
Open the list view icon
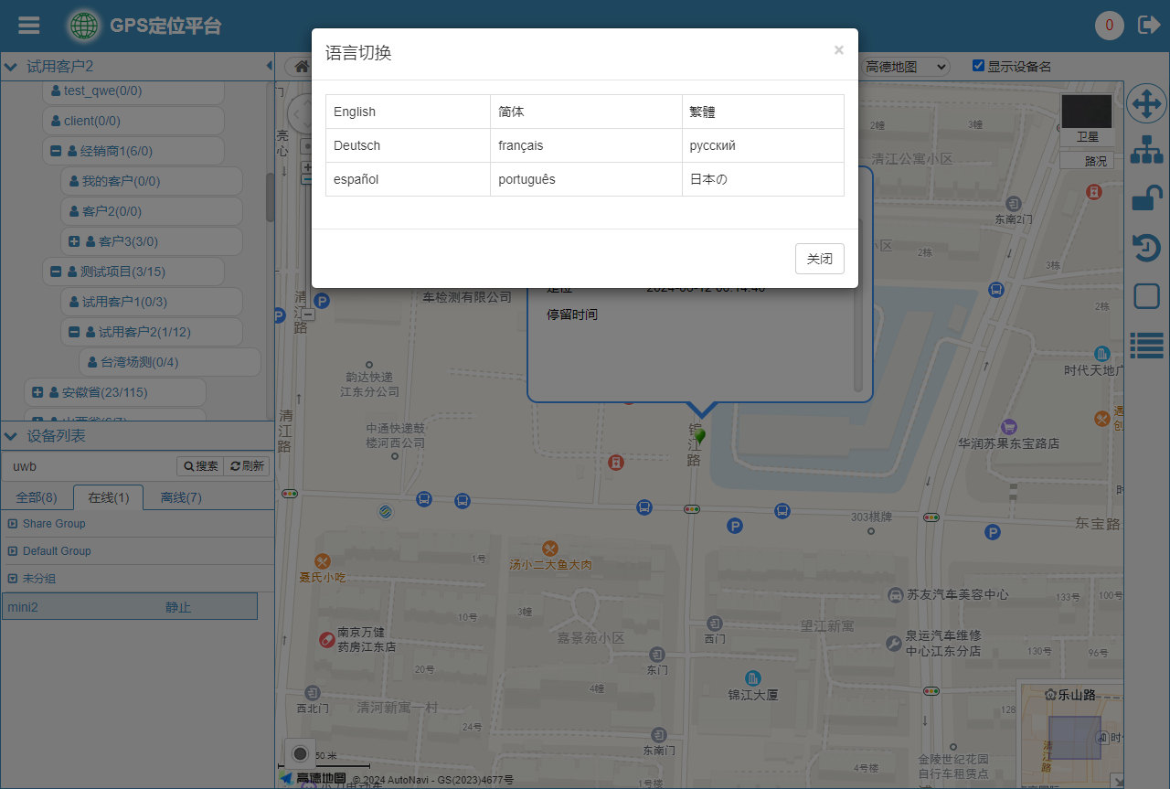pos(1146,345)
